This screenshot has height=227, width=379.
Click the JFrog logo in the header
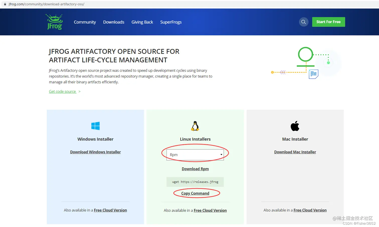pos(54,22)
